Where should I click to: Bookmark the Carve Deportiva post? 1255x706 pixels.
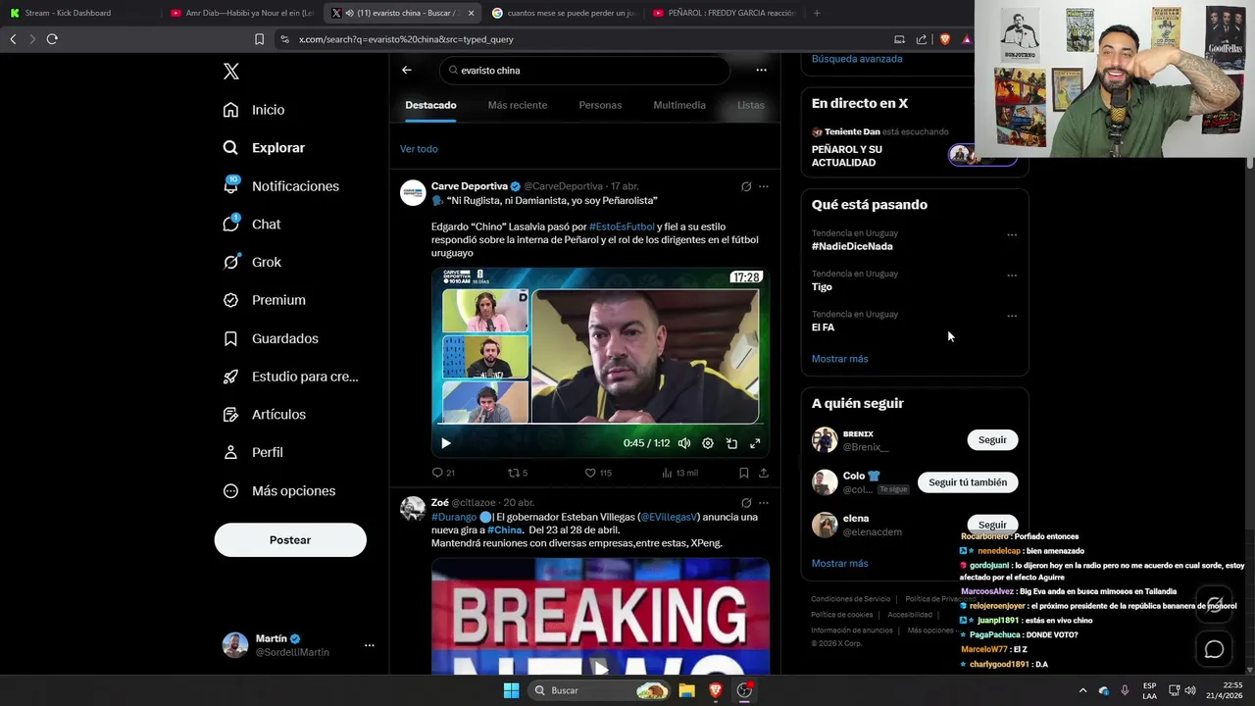point(744,473)
